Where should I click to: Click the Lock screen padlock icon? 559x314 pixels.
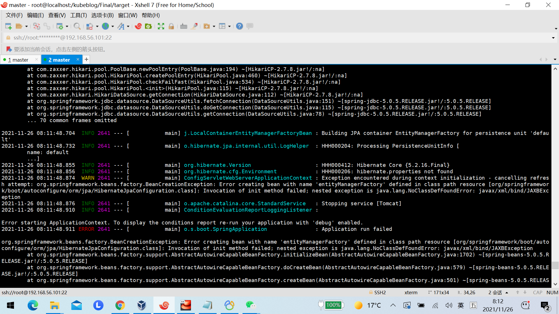[x=171, y=26]
